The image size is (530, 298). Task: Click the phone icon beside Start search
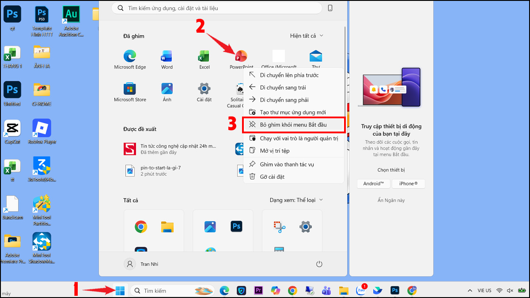[330, 8]
